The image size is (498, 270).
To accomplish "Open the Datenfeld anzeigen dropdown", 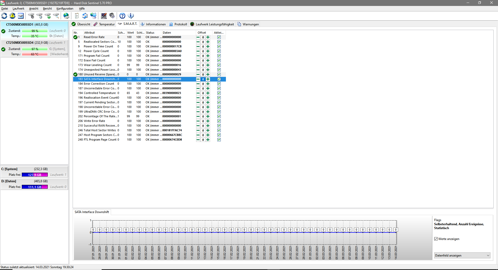I will (x=462, y=256).
